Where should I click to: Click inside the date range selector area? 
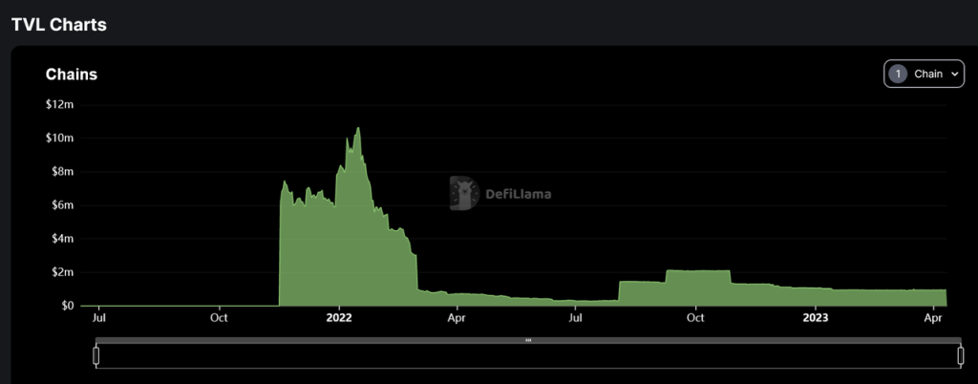(527, 356)
